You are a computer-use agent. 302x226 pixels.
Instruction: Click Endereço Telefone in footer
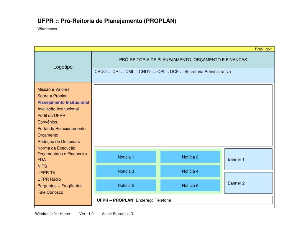click(153, 200)
